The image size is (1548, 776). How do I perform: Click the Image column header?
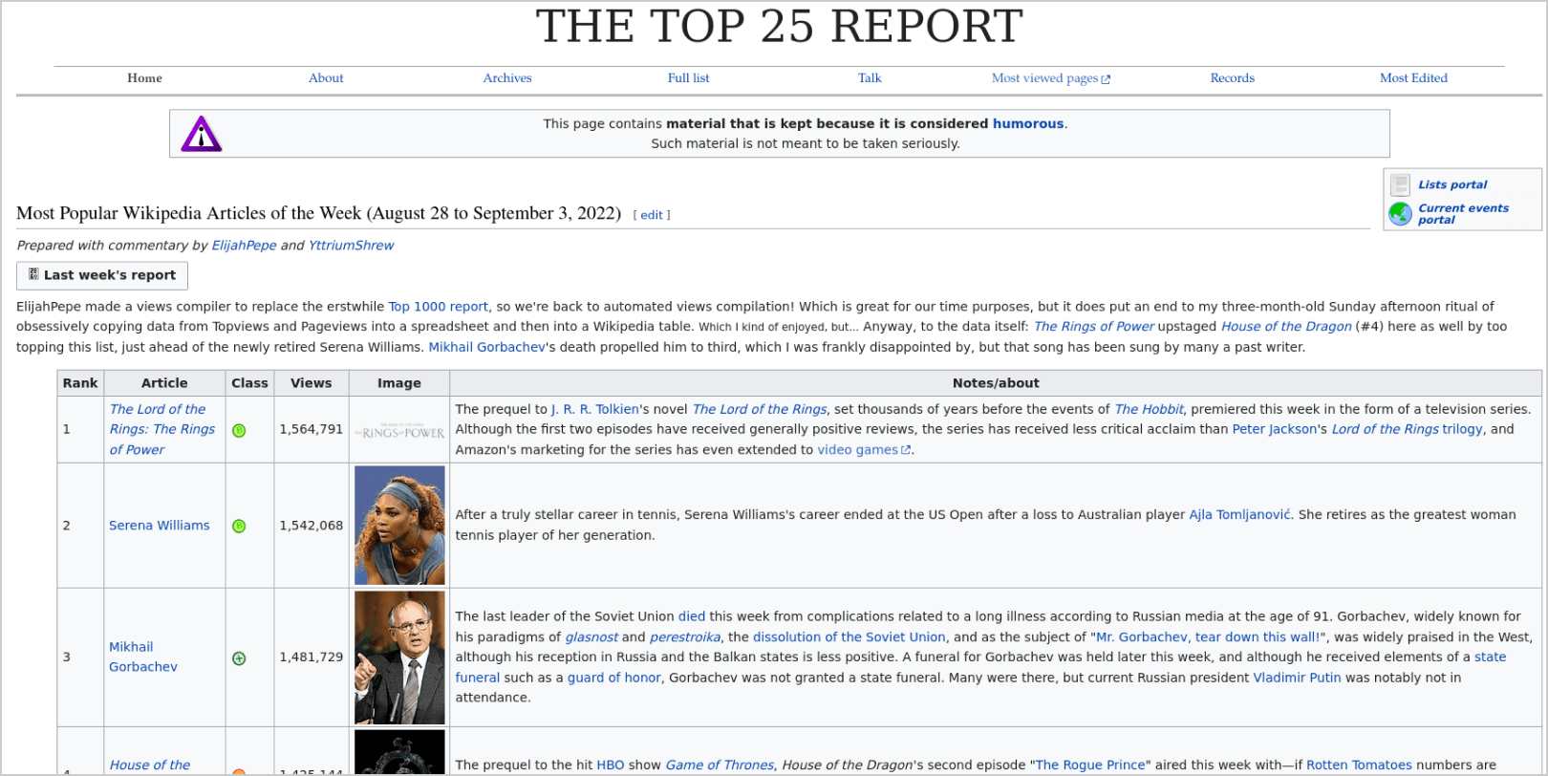point(399,383)
